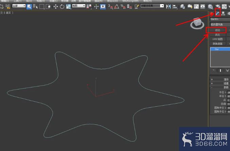Open the Layer Manager
Image resolution: width=230 pixels, height=151 pixels.
pyautogui.click(x=182, y=6)
